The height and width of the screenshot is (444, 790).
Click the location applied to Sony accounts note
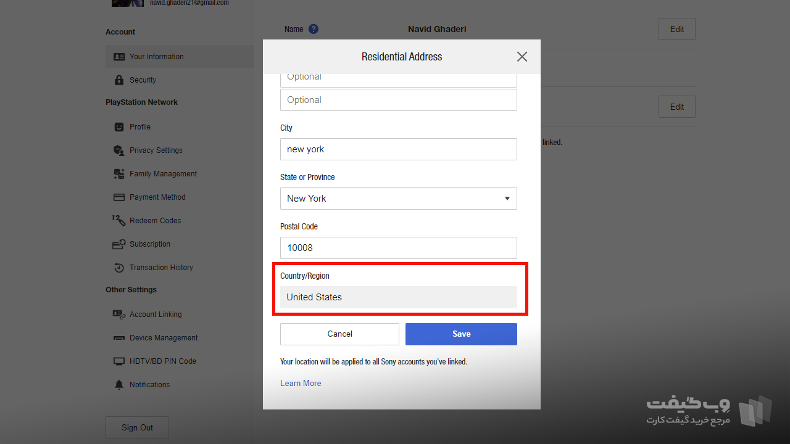point(373,362)
